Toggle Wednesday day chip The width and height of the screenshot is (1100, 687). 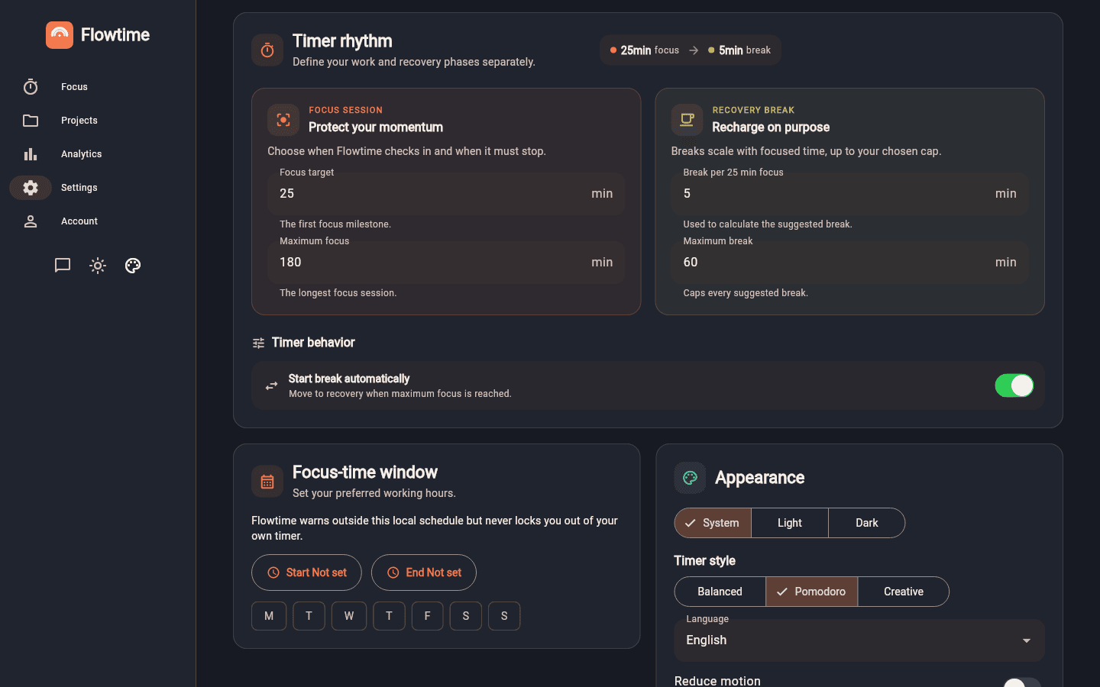point(349,616)
